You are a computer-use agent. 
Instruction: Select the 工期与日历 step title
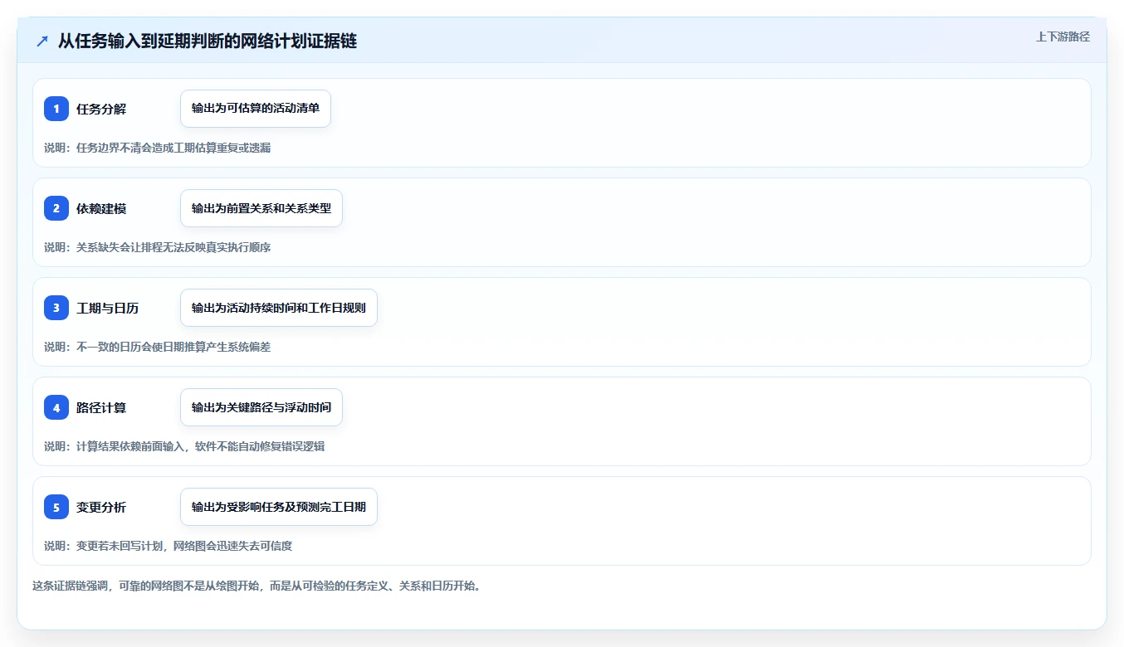pos(107,308)
